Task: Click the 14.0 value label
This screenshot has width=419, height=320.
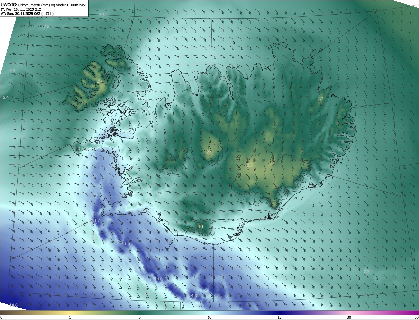Action: 159,279
